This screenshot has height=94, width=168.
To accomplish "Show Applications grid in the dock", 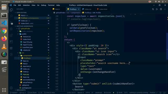I will coord(4,90).
